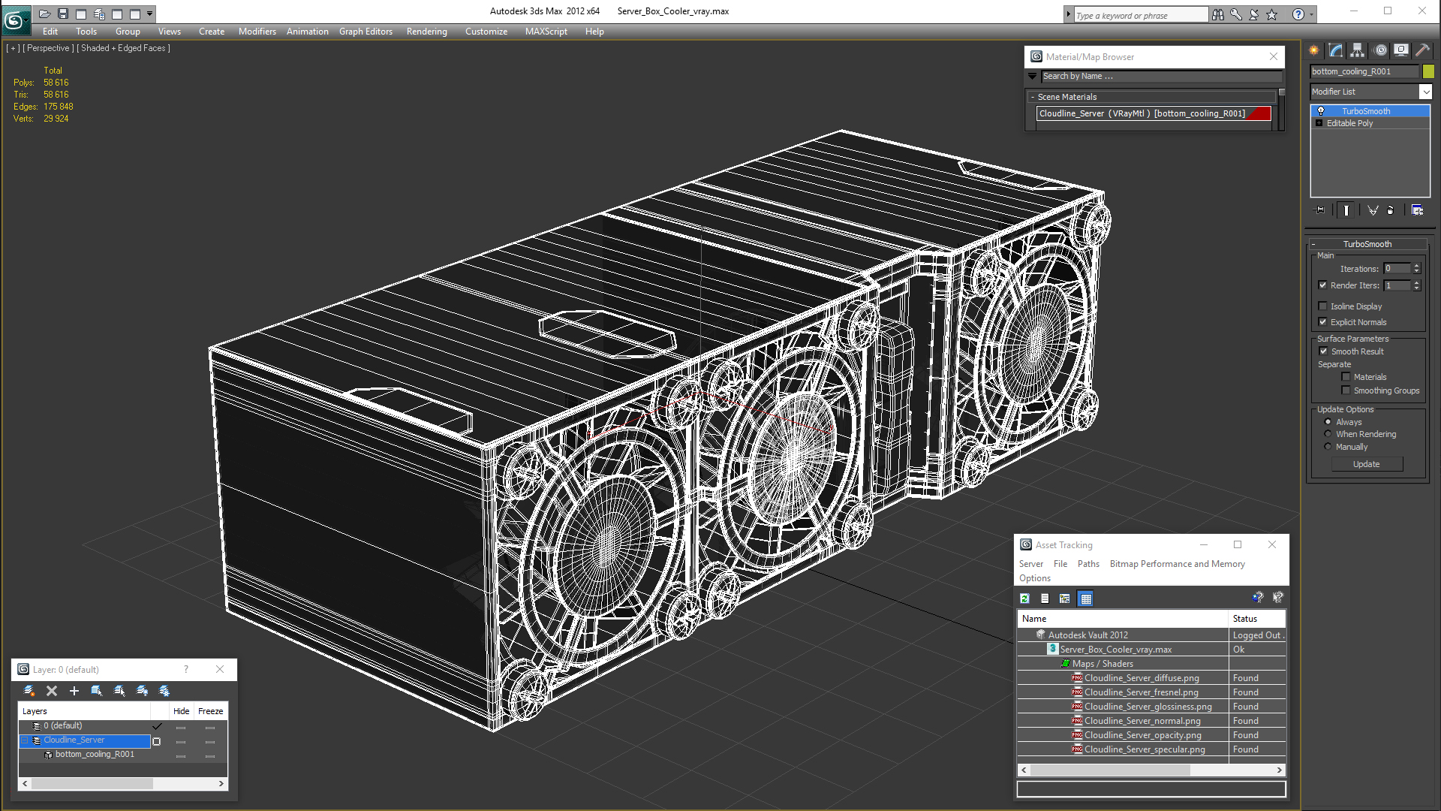Open Configure Modifier Sets icon
This screenshot has width=1441, height=811.
click(1418, 210)
